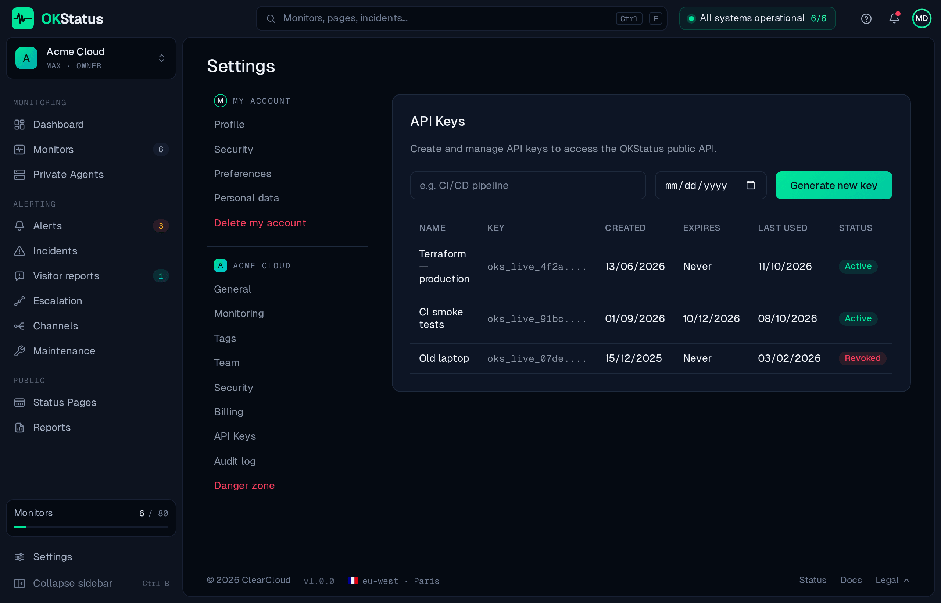This screenshot has height=603, width=941.
Task: Click Generate new key button
Action: (x=834, y=185)
